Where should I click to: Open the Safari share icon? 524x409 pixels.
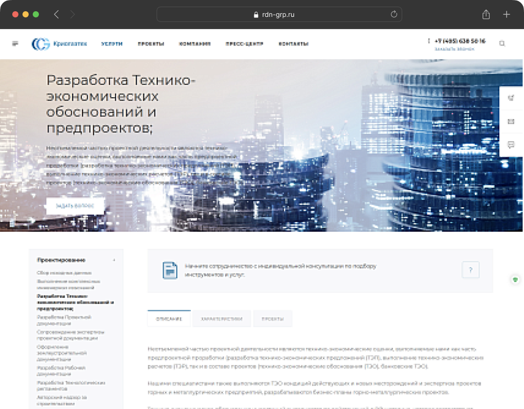486,14
